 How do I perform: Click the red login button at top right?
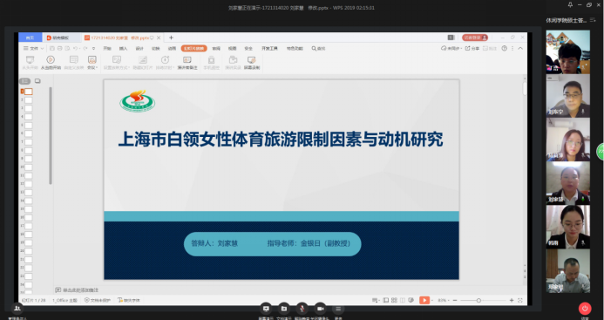(475, 37)
